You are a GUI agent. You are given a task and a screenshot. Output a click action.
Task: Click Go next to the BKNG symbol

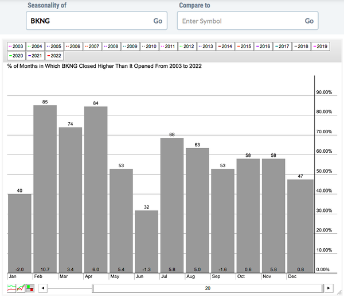click(158, 21)
